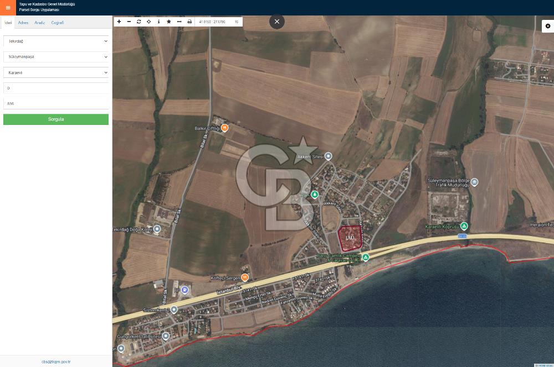Viewport: 554px width, 367px height.
Task: Open the parcel info tool
Action: pos(158,22)
